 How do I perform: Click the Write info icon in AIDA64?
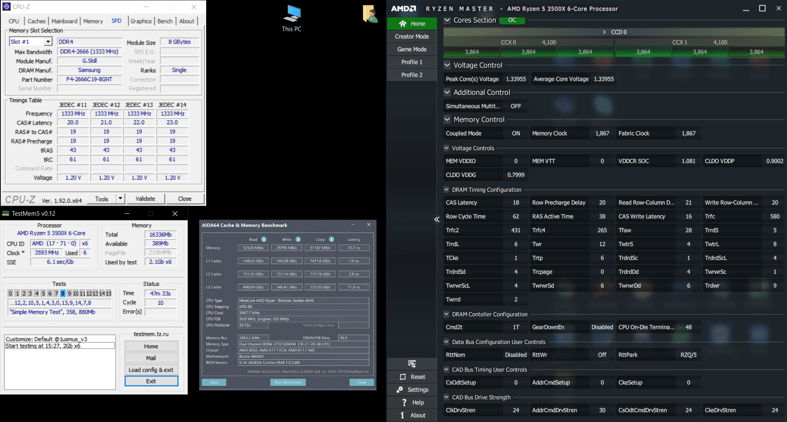point(298,239)
